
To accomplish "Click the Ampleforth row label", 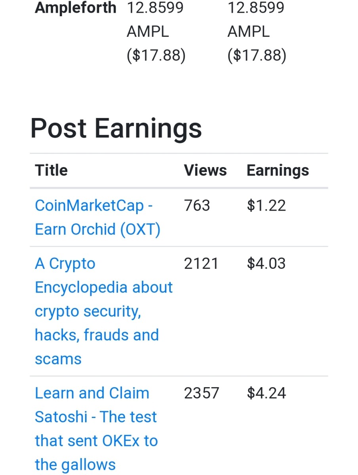I will click(x=76, y=8).
